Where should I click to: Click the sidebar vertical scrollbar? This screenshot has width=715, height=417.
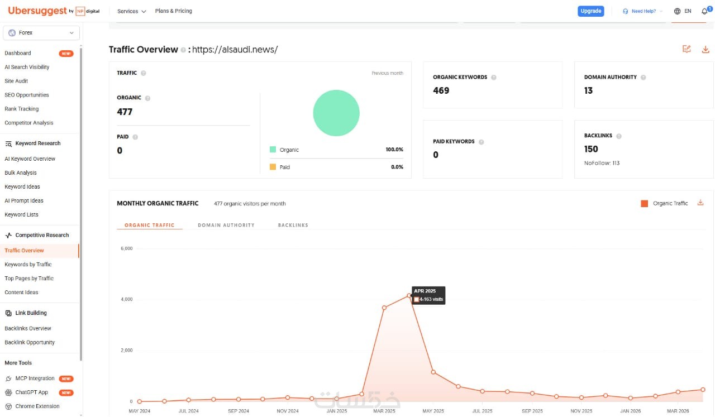point(82,204)
